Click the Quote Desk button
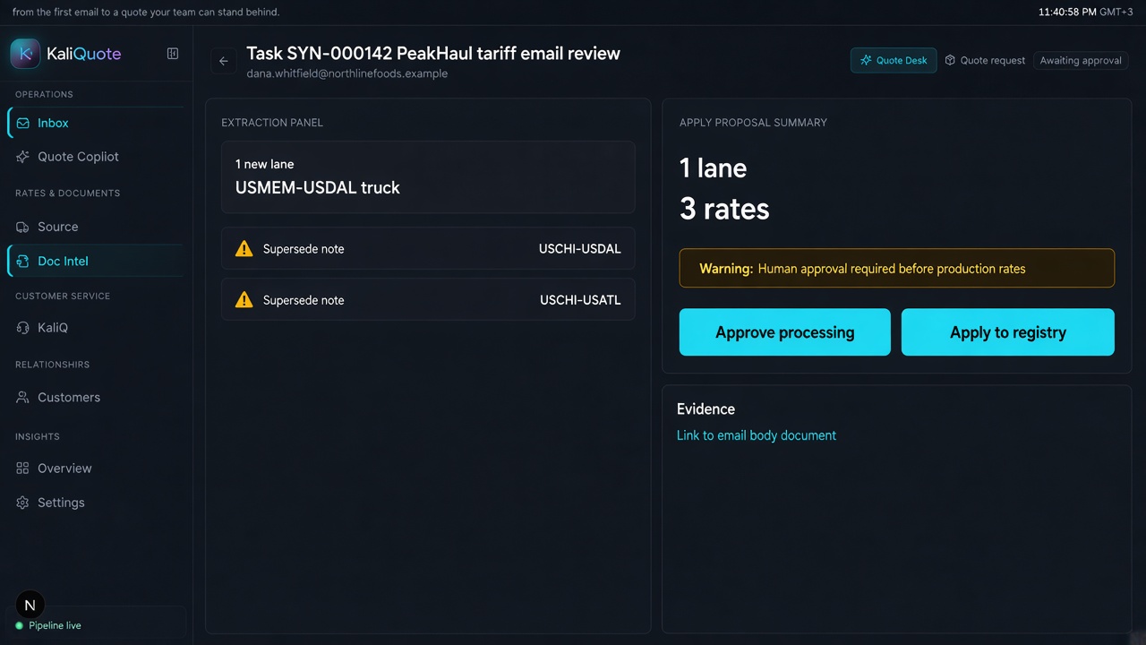1146x645 pixels. click(x=894, y=60)
